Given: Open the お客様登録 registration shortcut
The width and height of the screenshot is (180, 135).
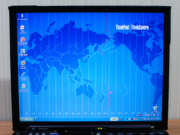Looking at the screenshot, I should tap(23, 52).
